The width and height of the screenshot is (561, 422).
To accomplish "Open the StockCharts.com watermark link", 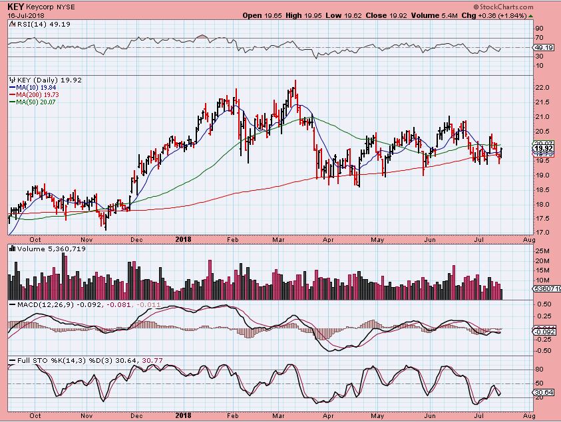I will (503, 7).
